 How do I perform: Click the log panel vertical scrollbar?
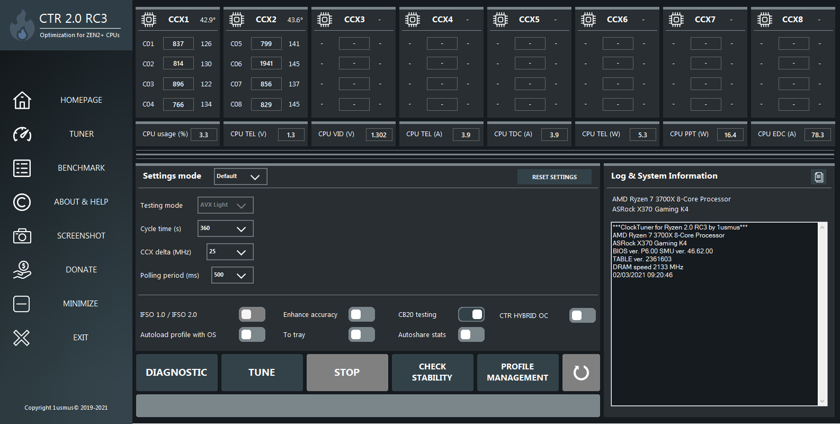click(822, 314)
